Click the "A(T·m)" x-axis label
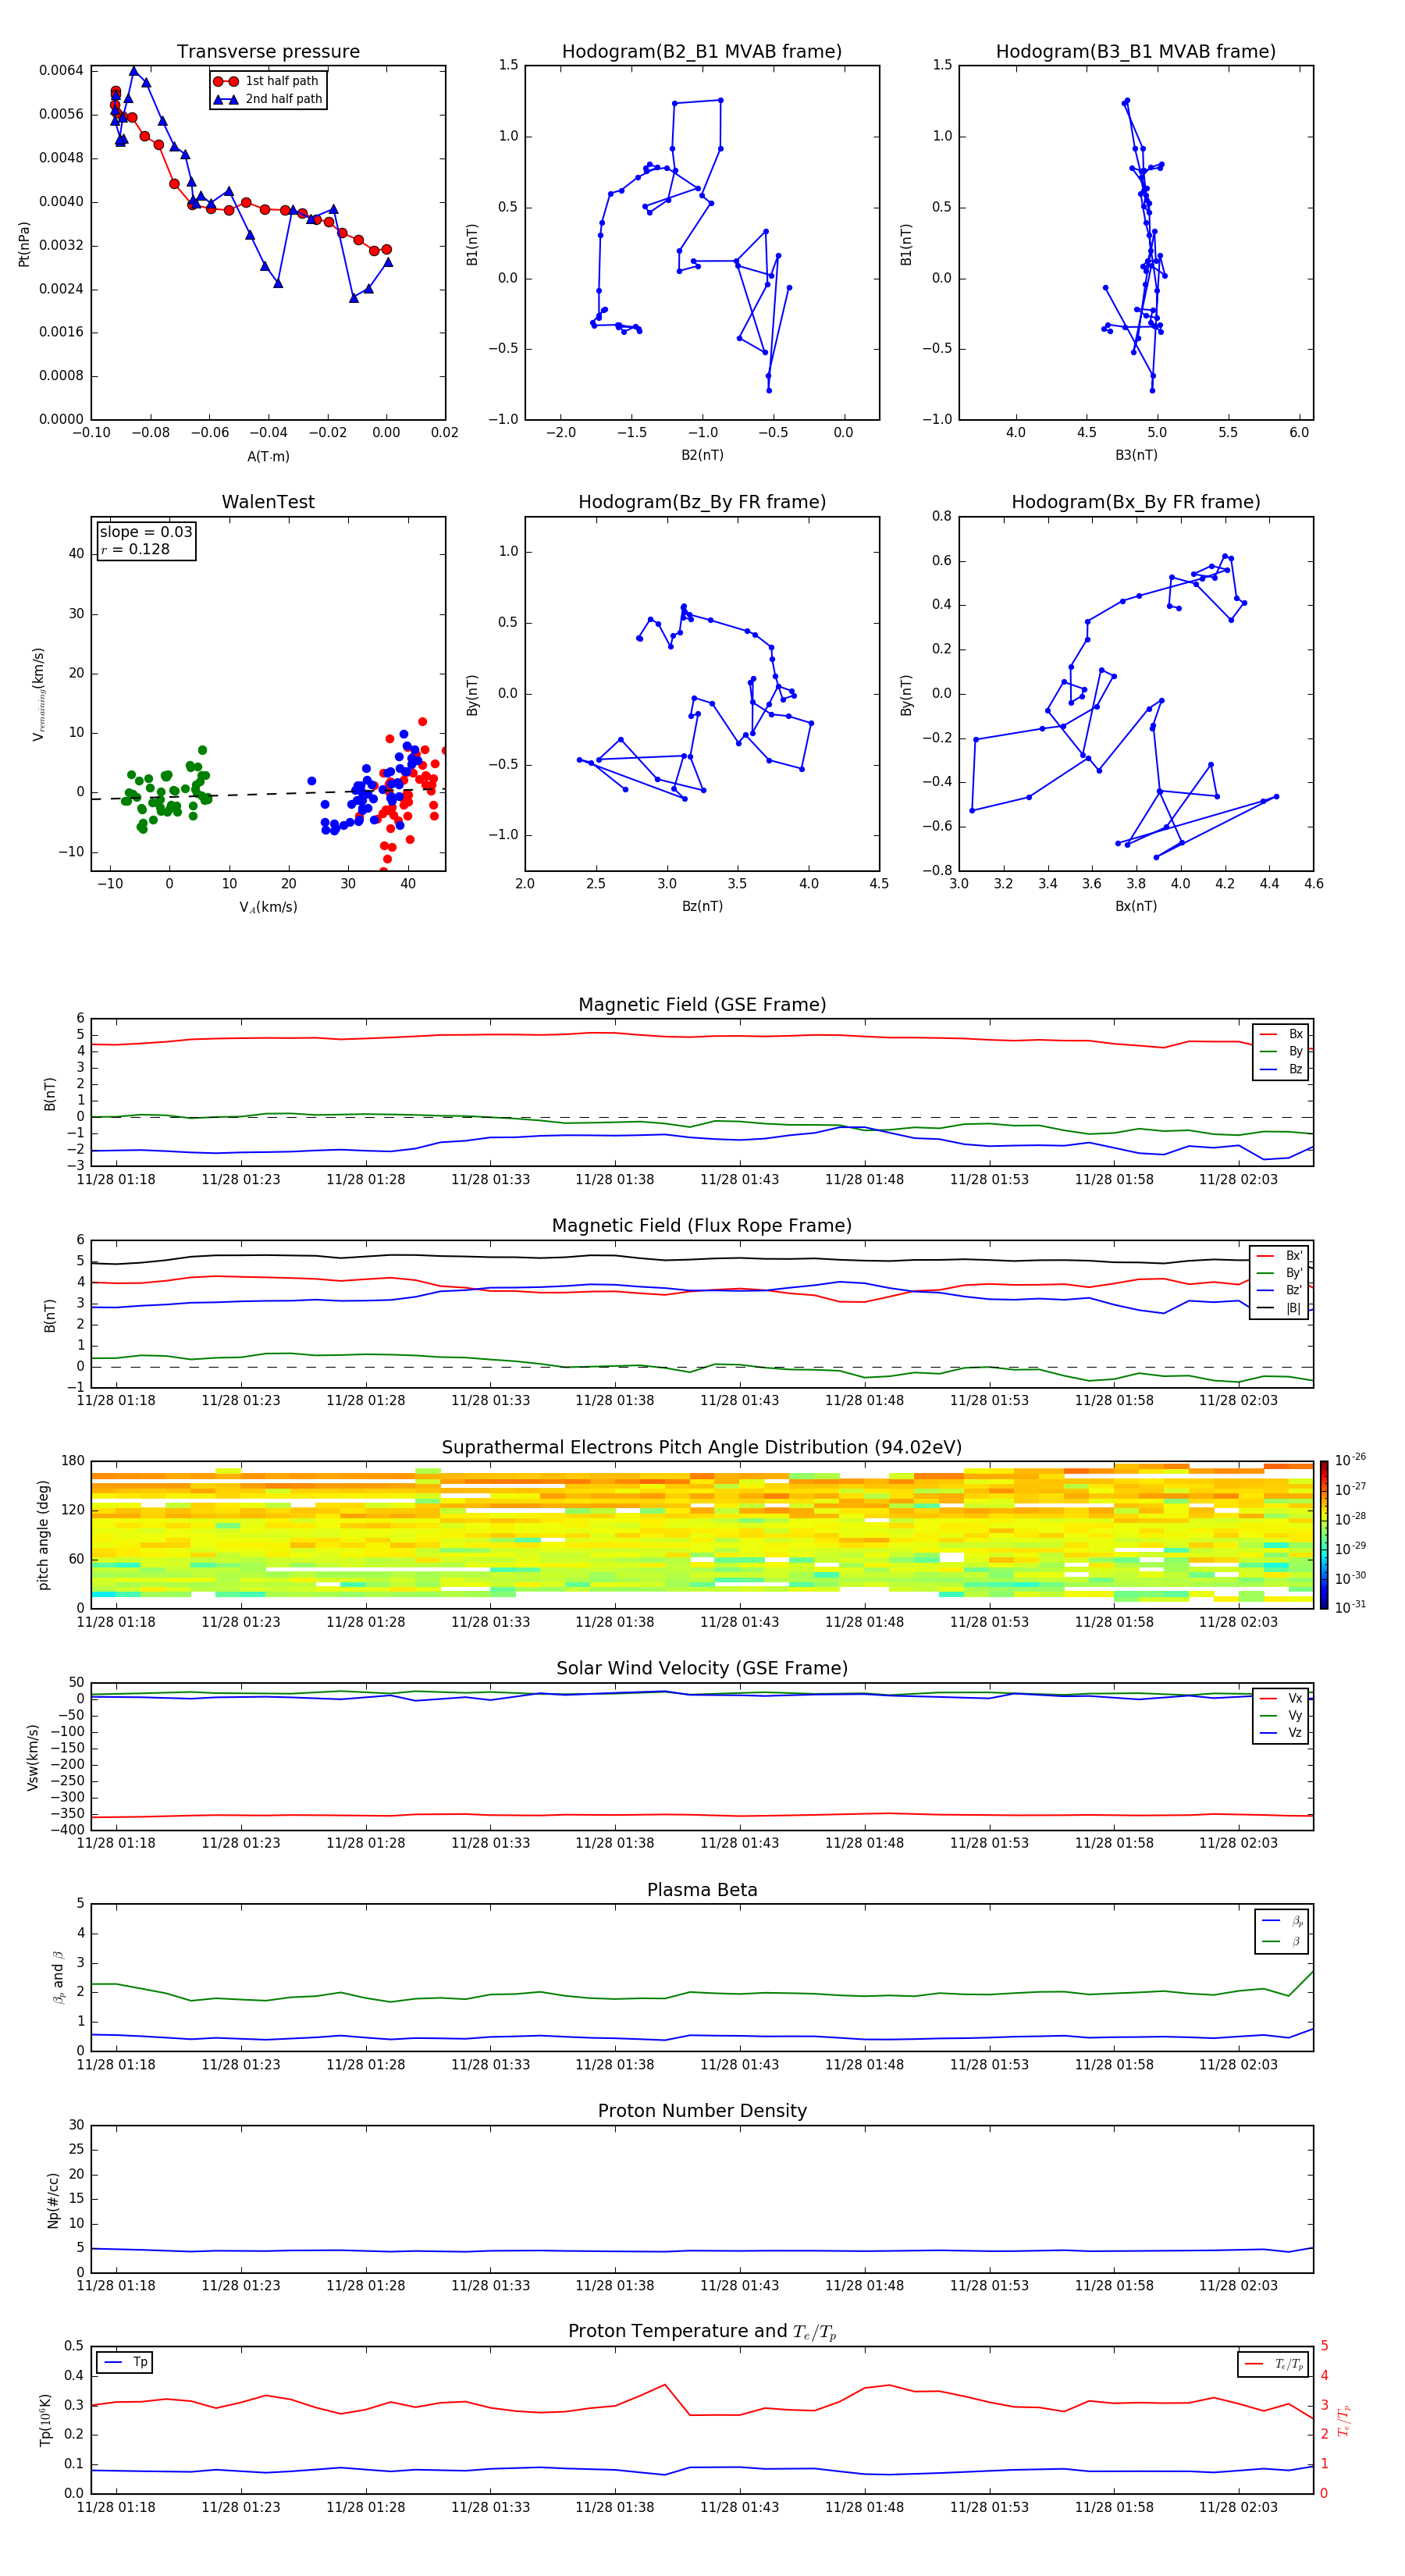The height and width of the screenshot is (2576, 1405). coord(268,457)
